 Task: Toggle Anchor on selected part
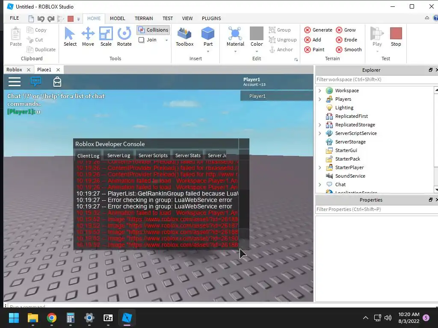tap(281, 50)
